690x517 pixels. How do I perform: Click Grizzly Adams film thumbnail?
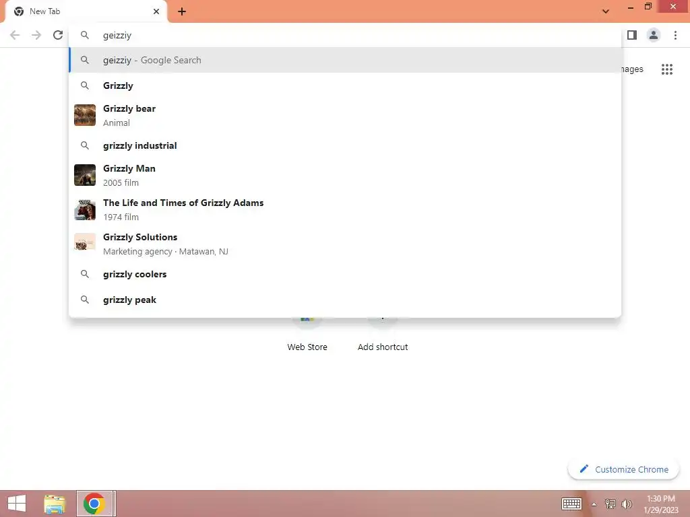point(85,209)
